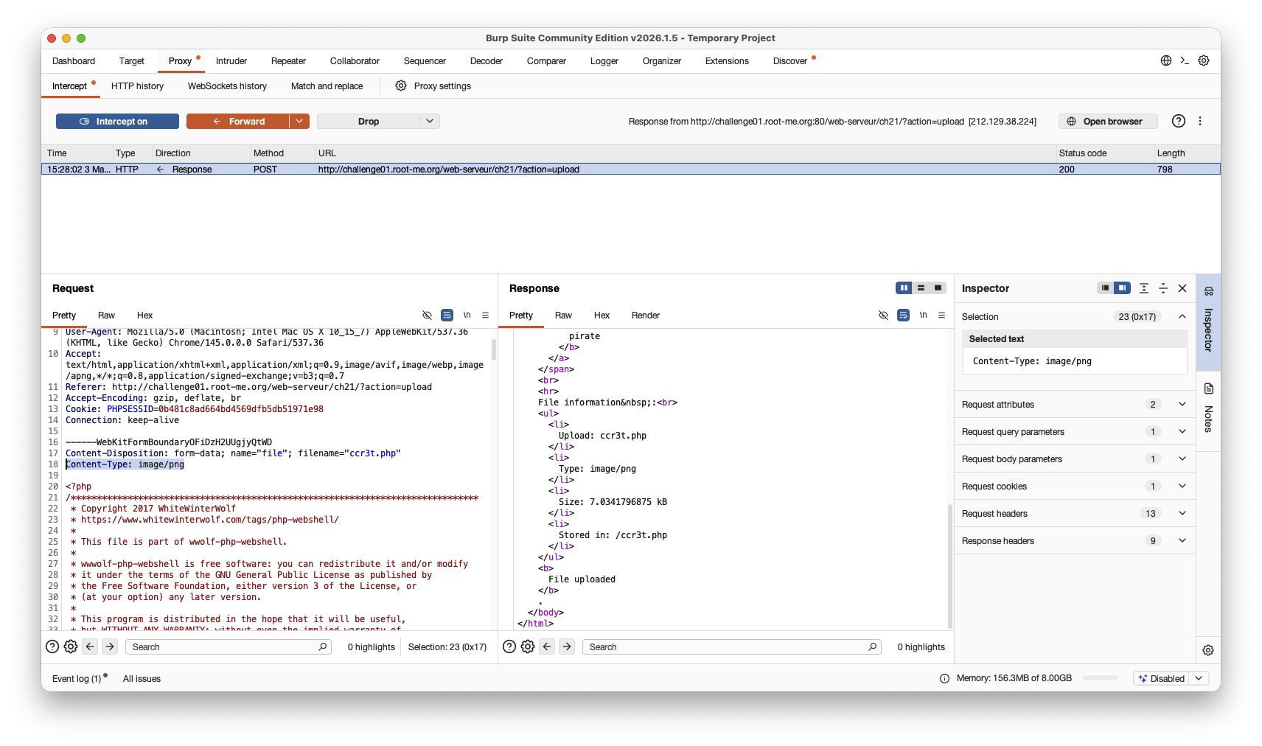Viewport: 1262px width, 746px height.
Task: Switch to combined single-panel message layout
Action: pos(938,287)
